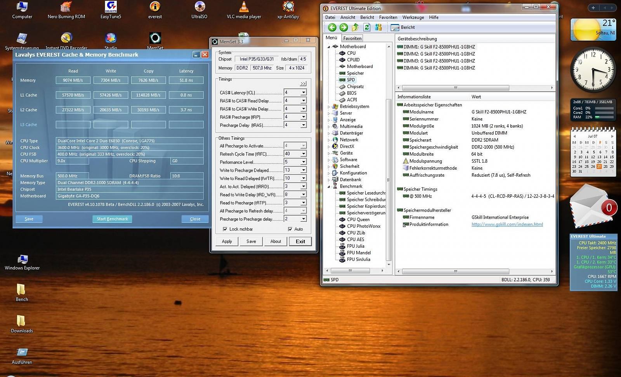Open the Bench folder on desktop
621x377 pixels.
coord(22,293)
